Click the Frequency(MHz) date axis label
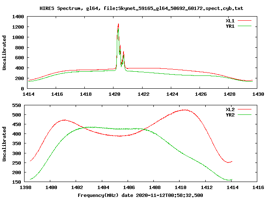 [140, 195]
